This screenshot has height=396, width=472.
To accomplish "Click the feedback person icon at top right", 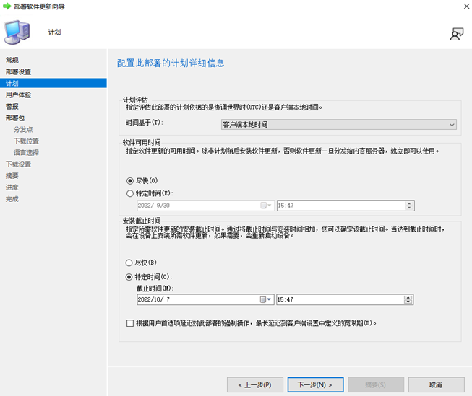I will click(x=456, y=34).
